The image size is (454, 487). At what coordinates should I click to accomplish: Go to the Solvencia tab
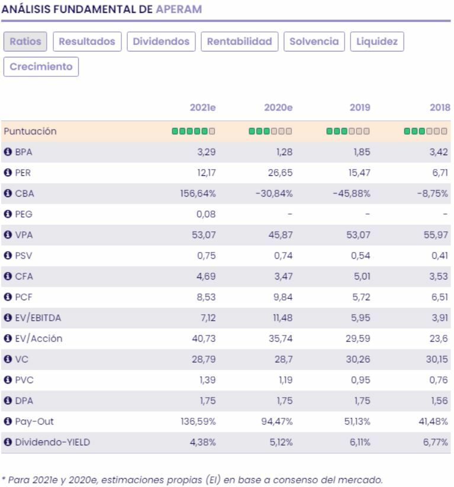[314, 41]
